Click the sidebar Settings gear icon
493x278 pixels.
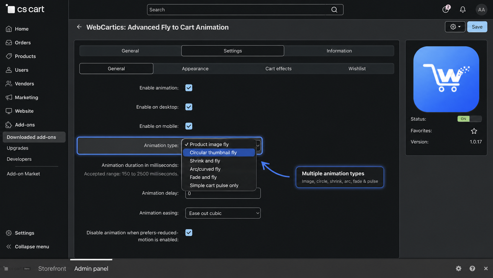click(9, 233)
